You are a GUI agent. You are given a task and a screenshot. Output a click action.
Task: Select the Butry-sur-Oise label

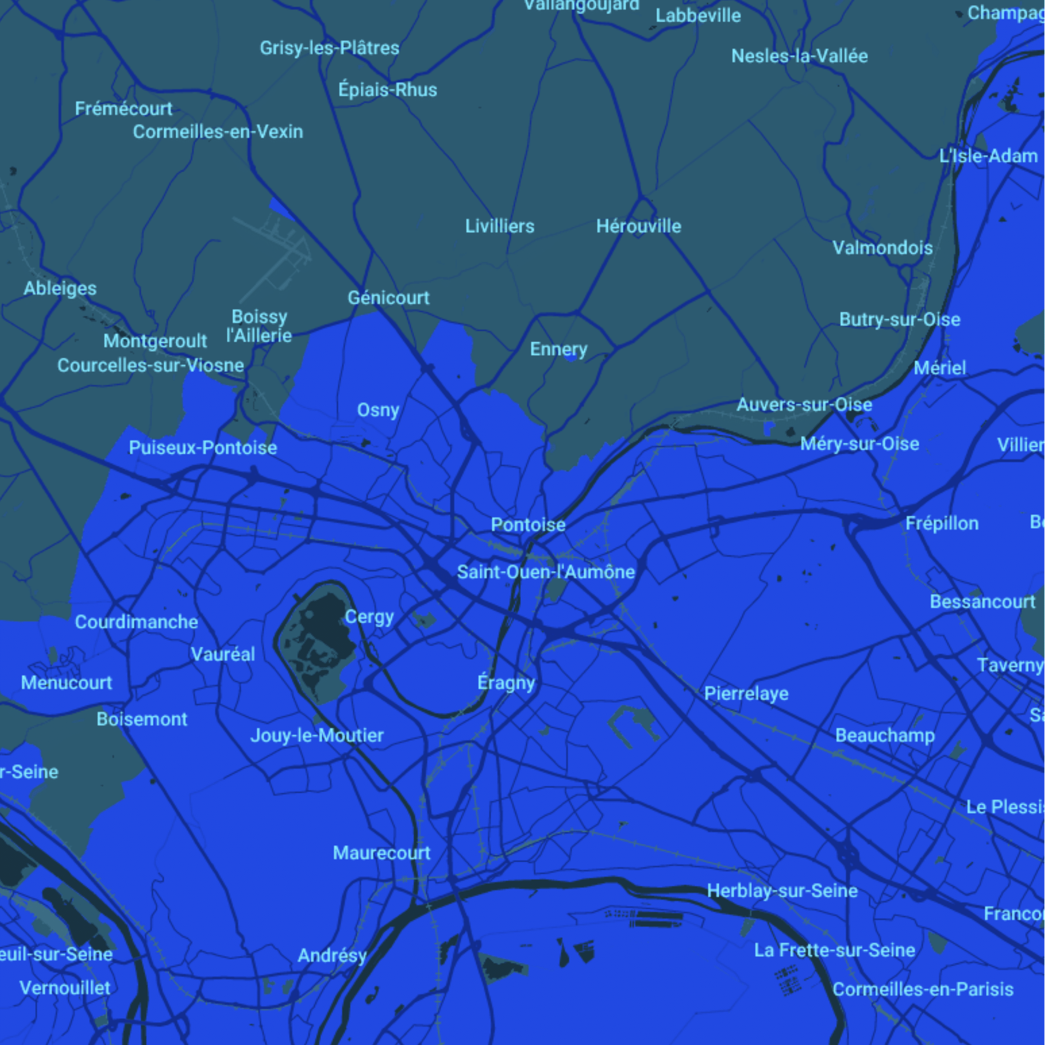(x=900, y=320)
